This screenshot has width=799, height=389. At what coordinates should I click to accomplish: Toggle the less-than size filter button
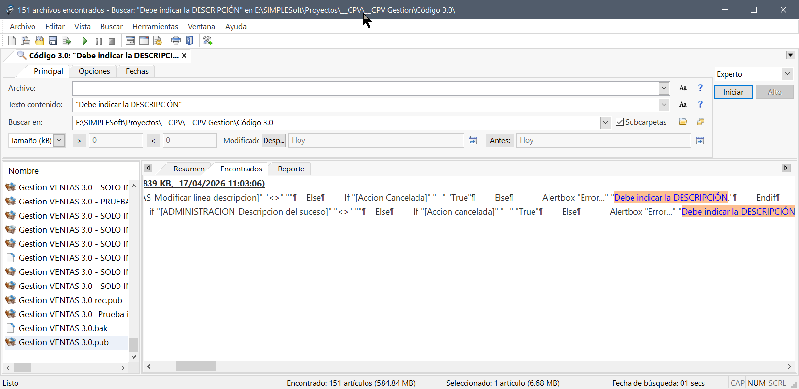click(153, 140)
